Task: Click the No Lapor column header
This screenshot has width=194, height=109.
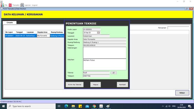Action: (10, 32)
